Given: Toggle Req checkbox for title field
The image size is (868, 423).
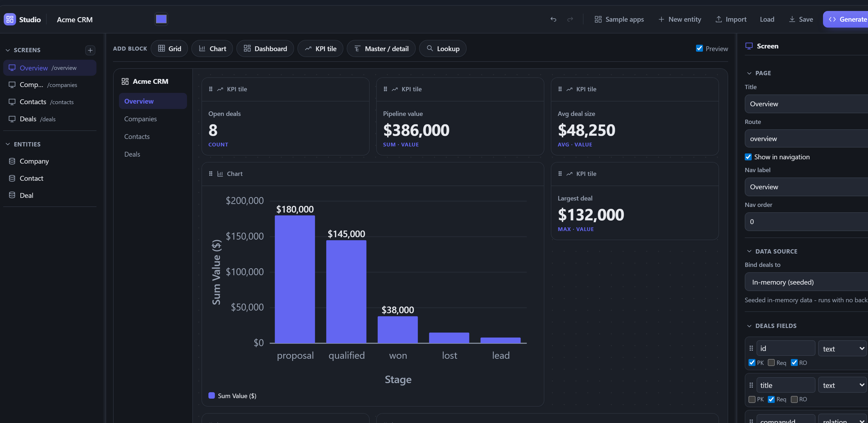Looking at the screenshot, I should coord(771,399).
